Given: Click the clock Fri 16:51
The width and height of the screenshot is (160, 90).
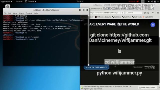Looking at the screenshot, I should 80,1.
